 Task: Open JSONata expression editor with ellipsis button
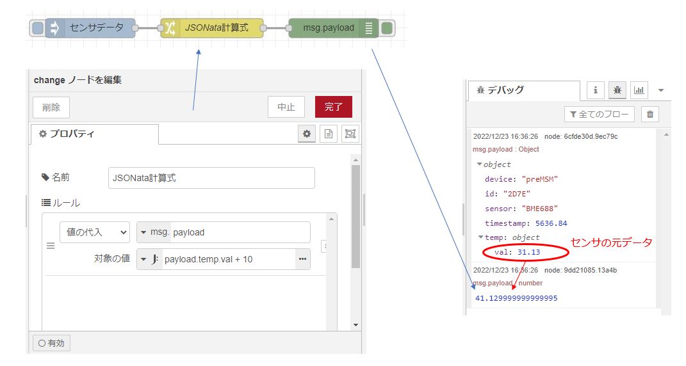pos(302,259)
